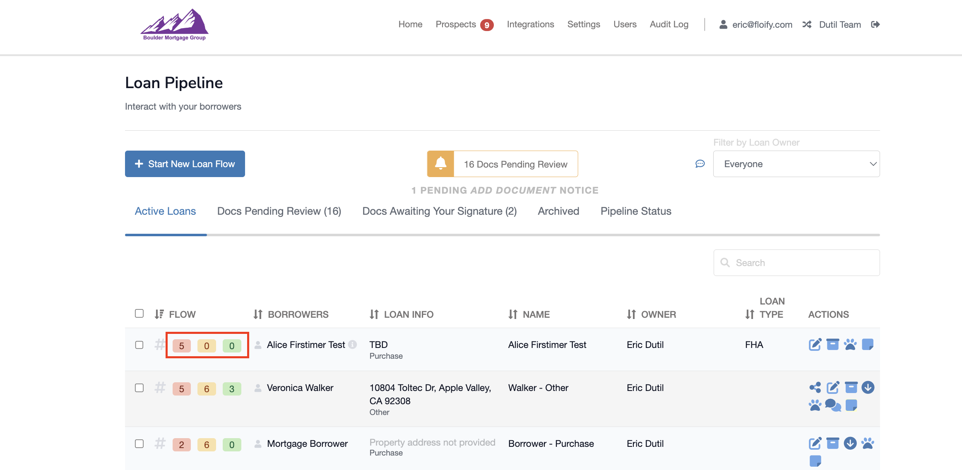The image size is (962, 470).
Task: Open the Pipeline Status tab
Action: (x=636, y=211)
